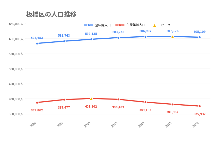Click the value label 584,483
This screenshot has width=217, height=148.
pyautogui.click(x=37, y=38)
